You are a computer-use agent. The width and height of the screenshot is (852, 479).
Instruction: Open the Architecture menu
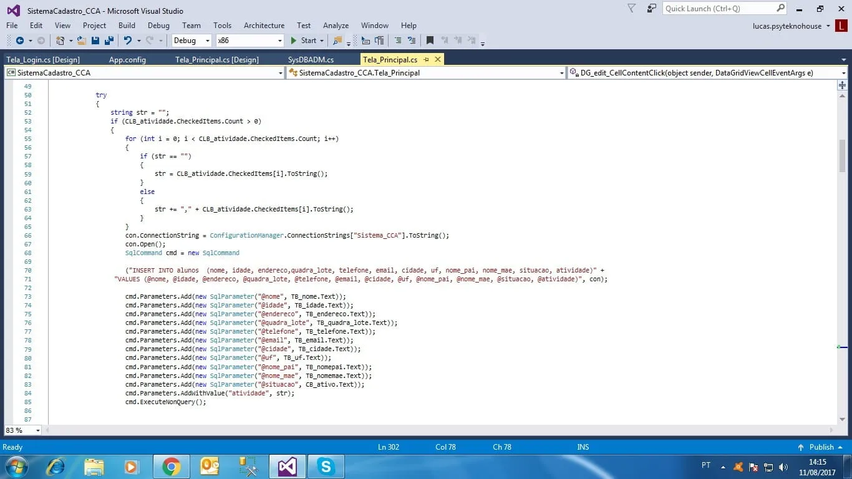264,26
